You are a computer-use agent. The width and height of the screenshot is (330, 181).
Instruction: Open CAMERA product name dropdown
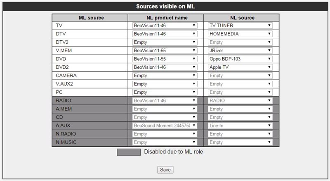click(165, 76)
